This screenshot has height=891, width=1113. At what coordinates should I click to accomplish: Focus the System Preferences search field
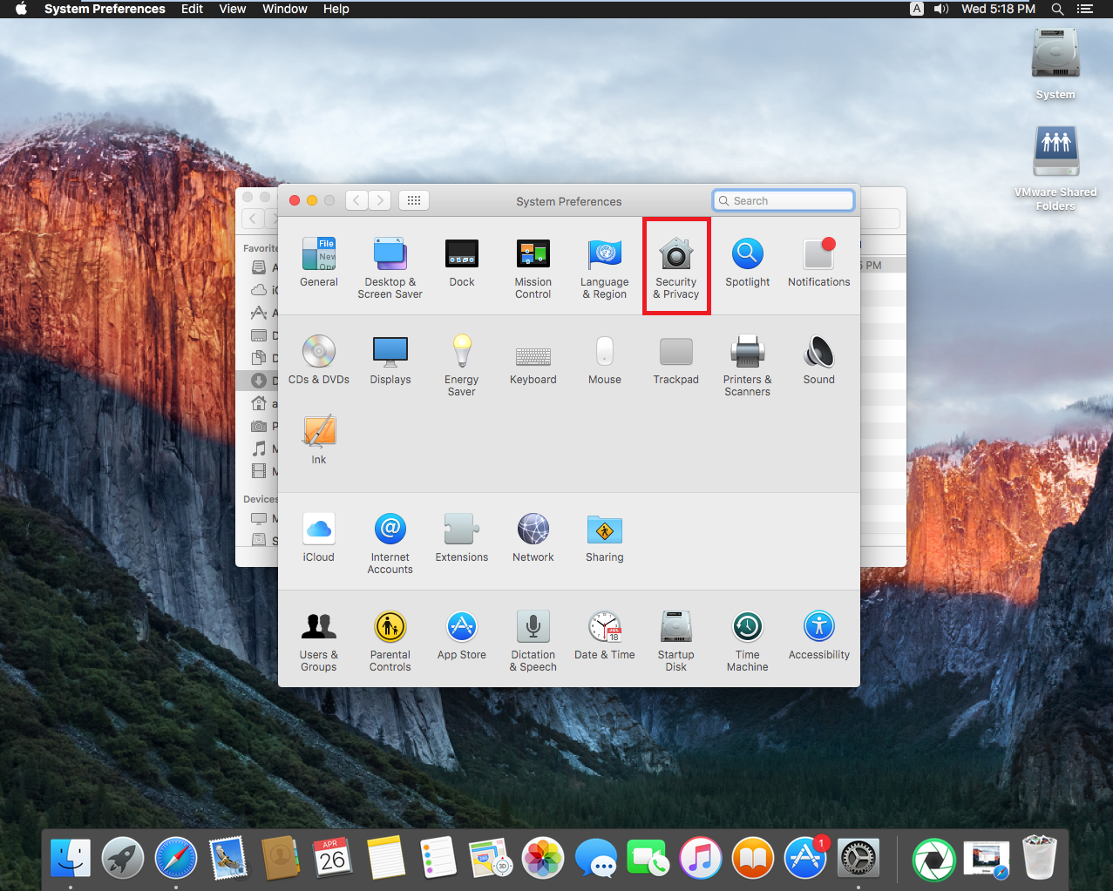click(783, 200)
